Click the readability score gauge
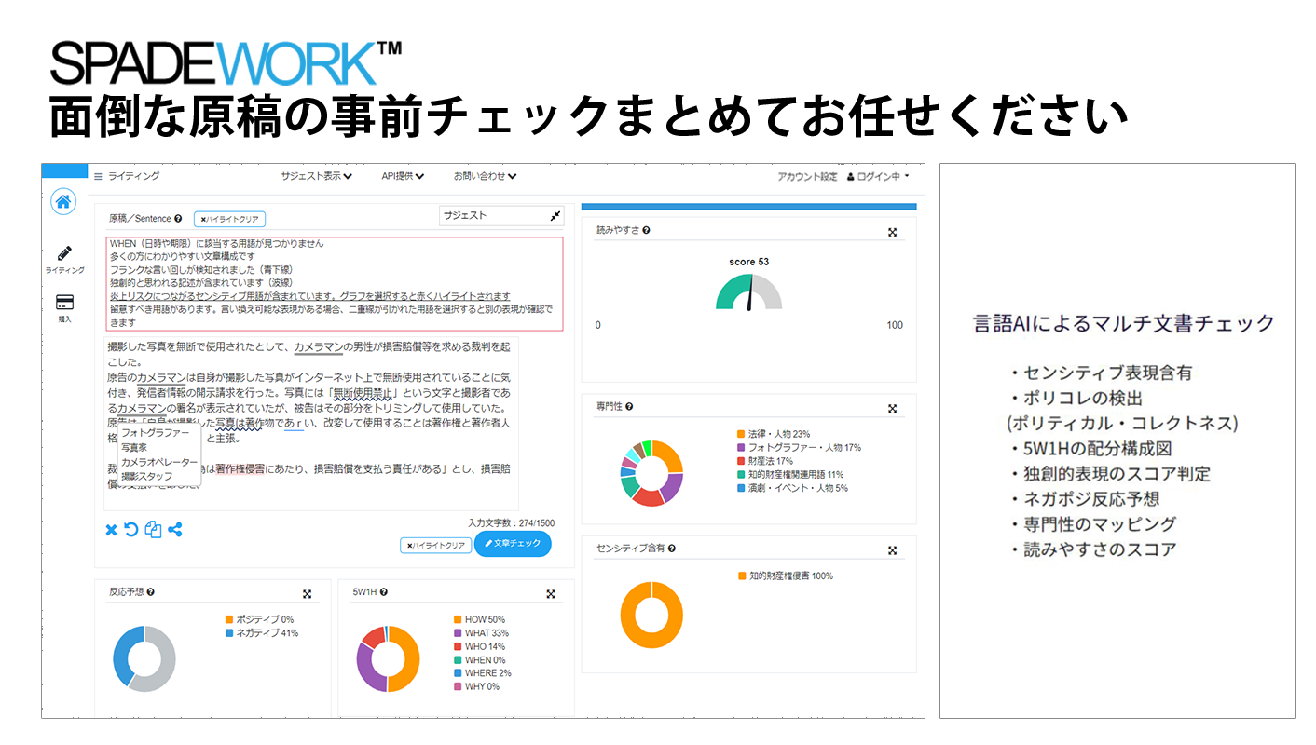Viewport: 1316px width, 745px height. [x=749, y=291]
